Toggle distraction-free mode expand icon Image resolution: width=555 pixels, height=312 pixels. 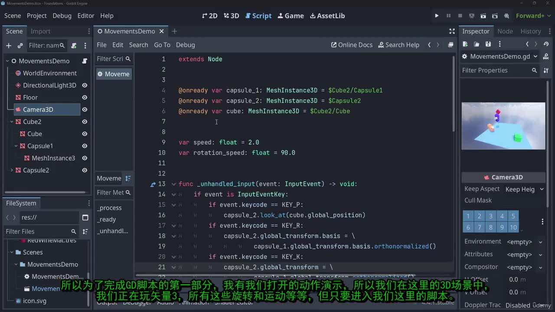point(452,31)
